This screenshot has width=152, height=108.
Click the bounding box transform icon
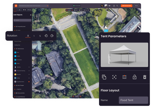pyautogui.click(x=124, y=77)
